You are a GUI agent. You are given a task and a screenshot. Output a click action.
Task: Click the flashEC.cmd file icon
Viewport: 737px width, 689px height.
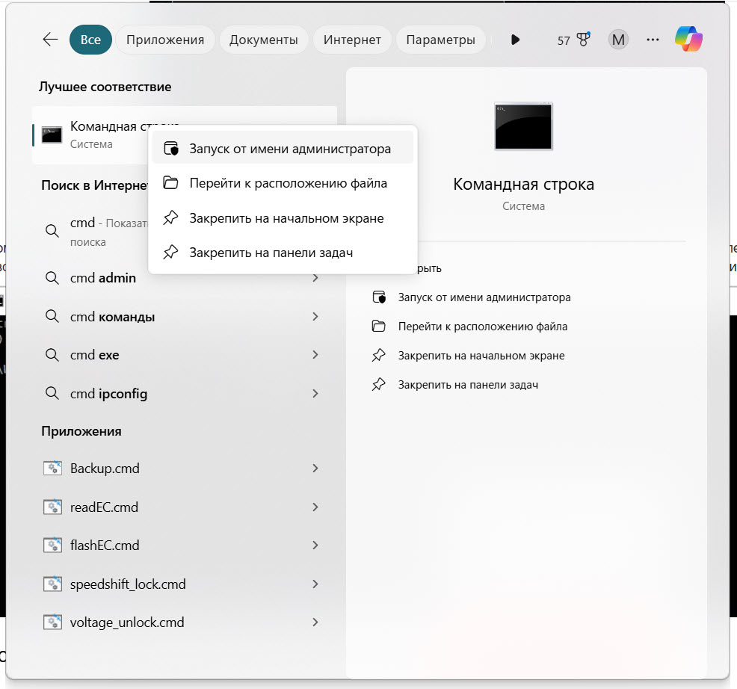pos(53,545)
